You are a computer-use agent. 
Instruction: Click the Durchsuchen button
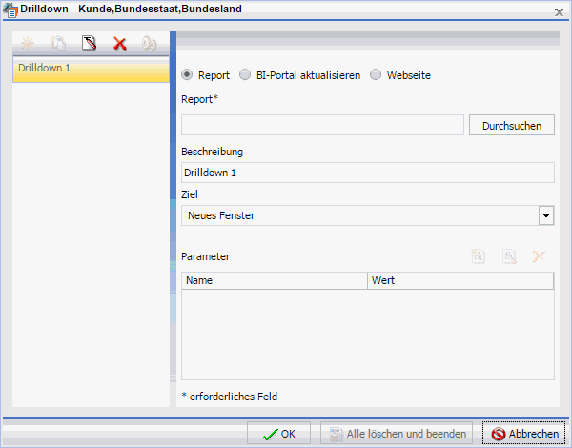[x=512, y=126]
